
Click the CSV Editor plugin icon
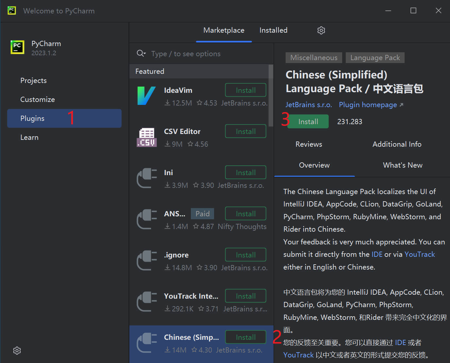(x=146, y=137)
